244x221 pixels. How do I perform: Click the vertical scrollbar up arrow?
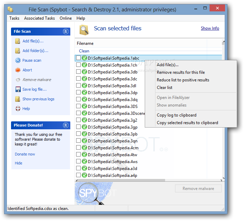tap(223, 41)
